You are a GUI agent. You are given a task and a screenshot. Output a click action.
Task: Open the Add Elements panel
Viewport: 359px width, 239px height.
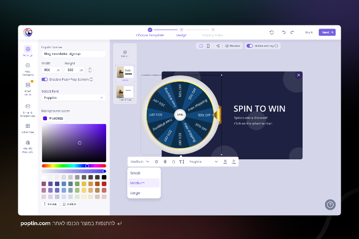(28, 69)
